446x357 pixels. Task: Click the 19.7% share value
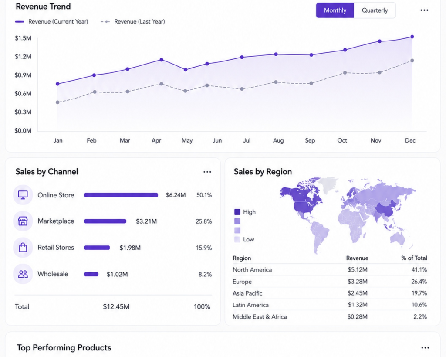419,293
